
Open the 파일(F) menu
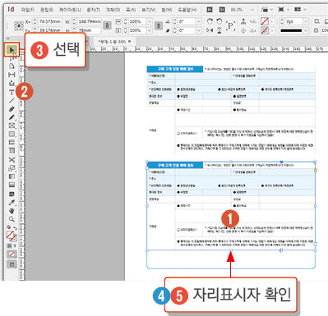pyautogui.click(x=28, y=10)
